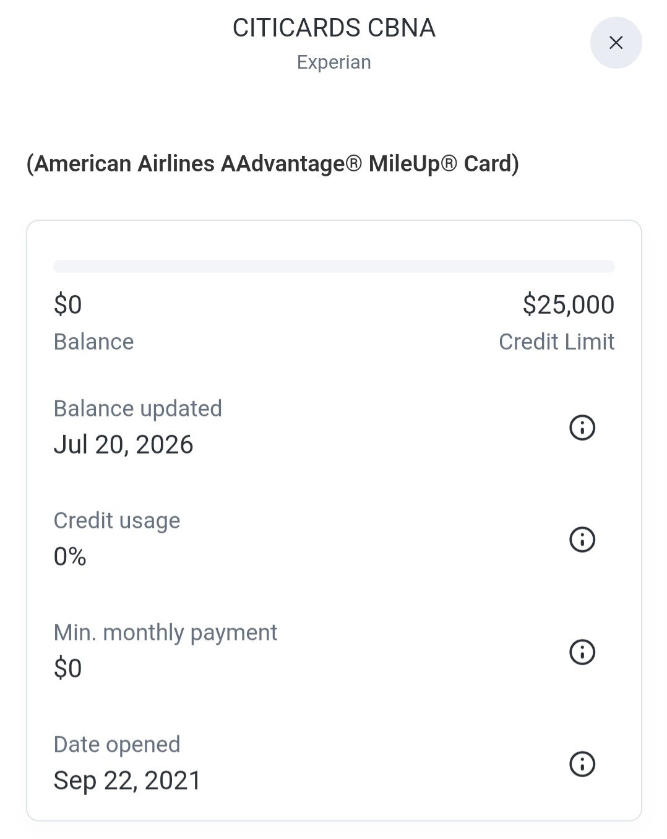Click the credit utilization progress bar
The width and height of the screenshot is (667, 839).
(334, 266)
